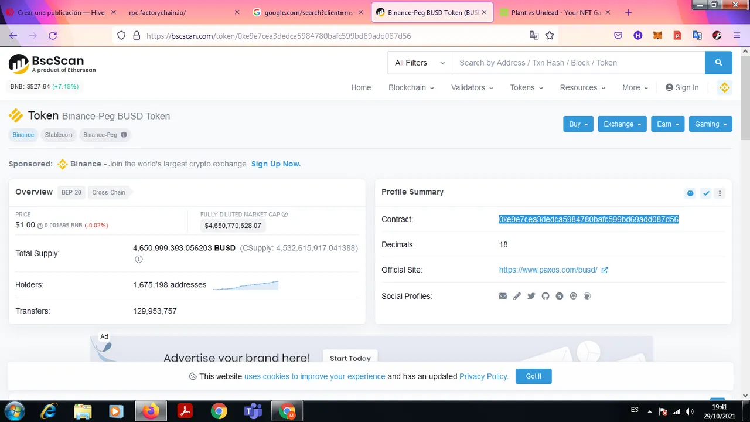Open the Gaming dropdown button
Viewport: 750px width, 422px height.
coord(711,124)
